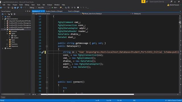Click the comment out lines toolbar icon
The image size is (182, 102).
72,8
